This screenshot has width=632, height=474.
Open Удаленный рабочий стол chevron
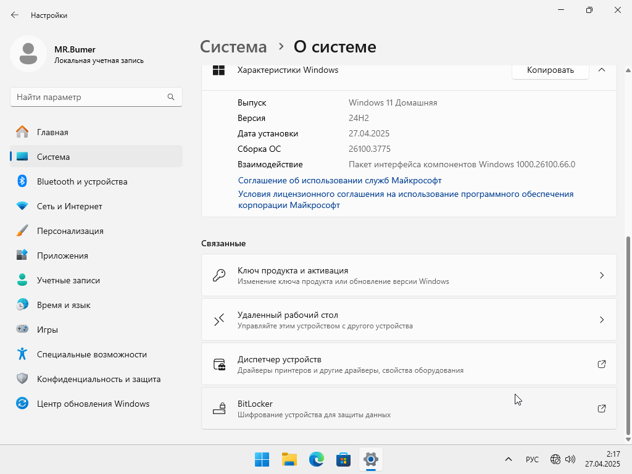point(602,320)
